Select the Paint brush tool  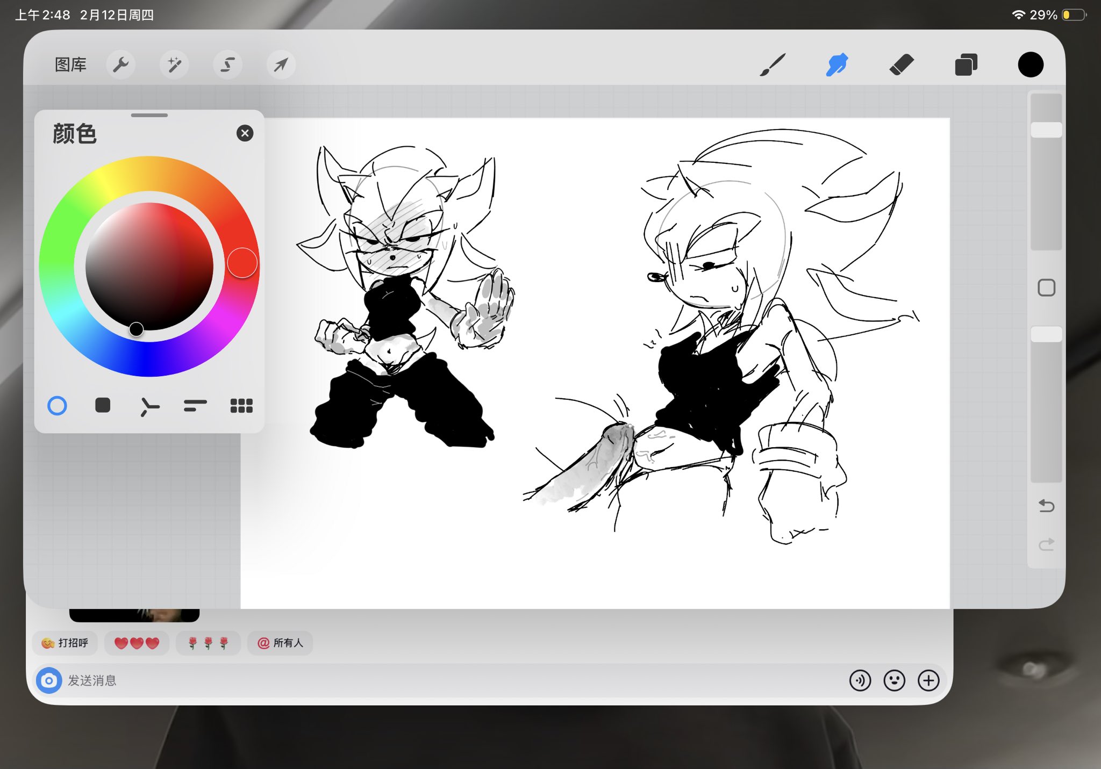[773, 65]
